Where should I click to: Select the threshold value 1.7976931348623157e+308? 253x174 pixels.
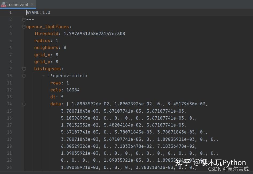click(x=94, y=34)
